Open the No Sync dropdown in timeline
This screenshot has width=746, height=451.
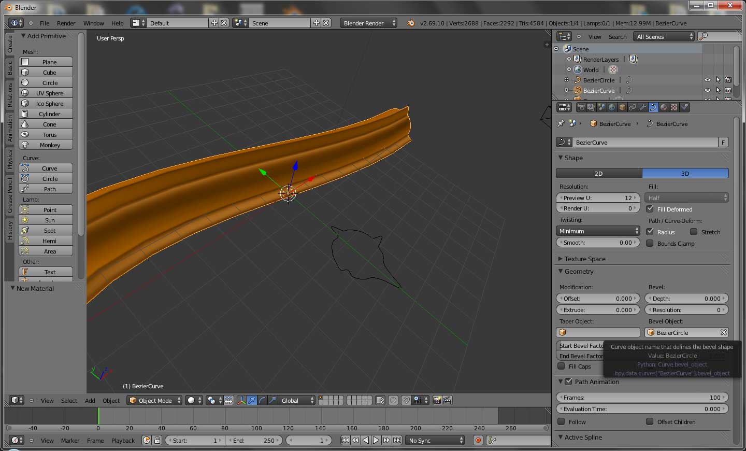pos(435,440)
